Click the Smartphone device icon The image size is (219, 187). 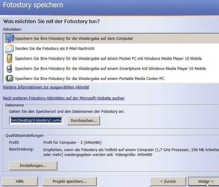point(9,68)
